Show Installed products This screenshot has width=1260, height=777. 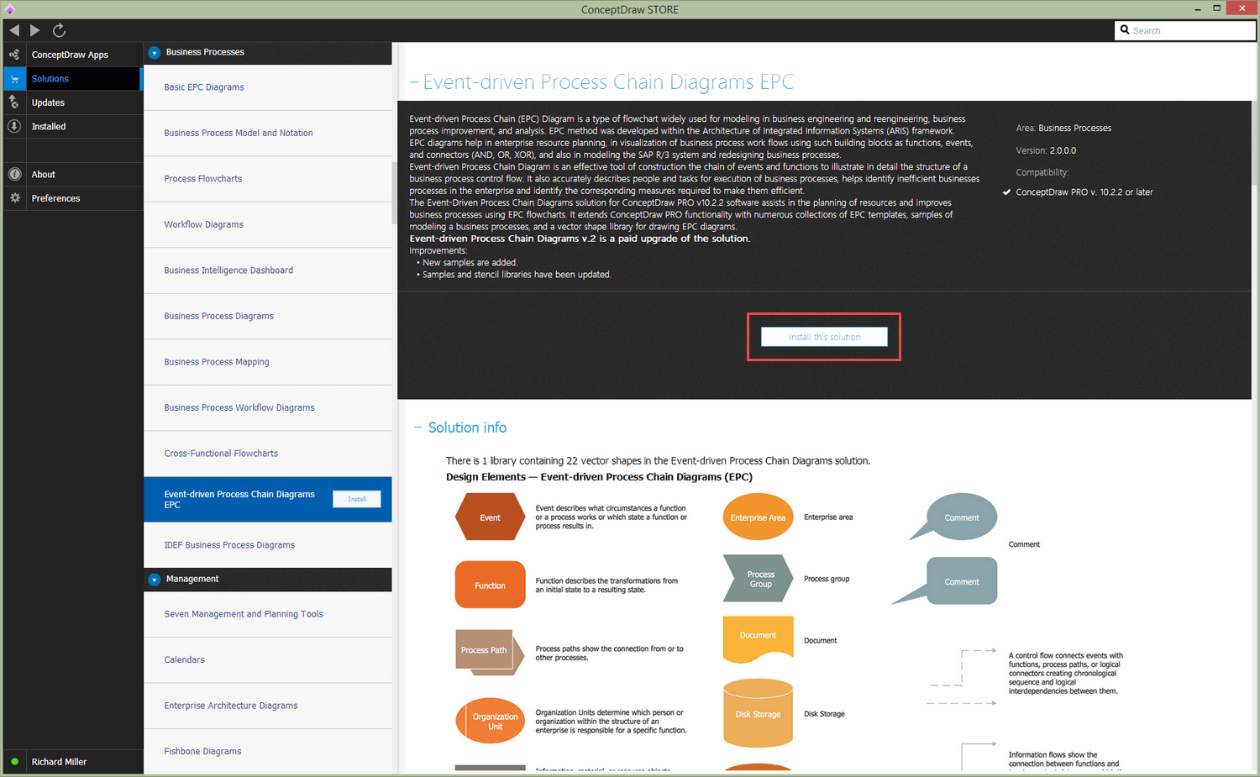(73, 126)
